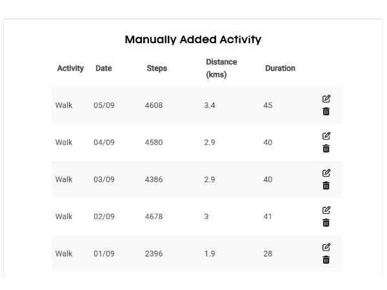Edit the 01/09 walk with 2396 steps
The image size is (387, 290).
pyautogui.click(x=326, y=247)
